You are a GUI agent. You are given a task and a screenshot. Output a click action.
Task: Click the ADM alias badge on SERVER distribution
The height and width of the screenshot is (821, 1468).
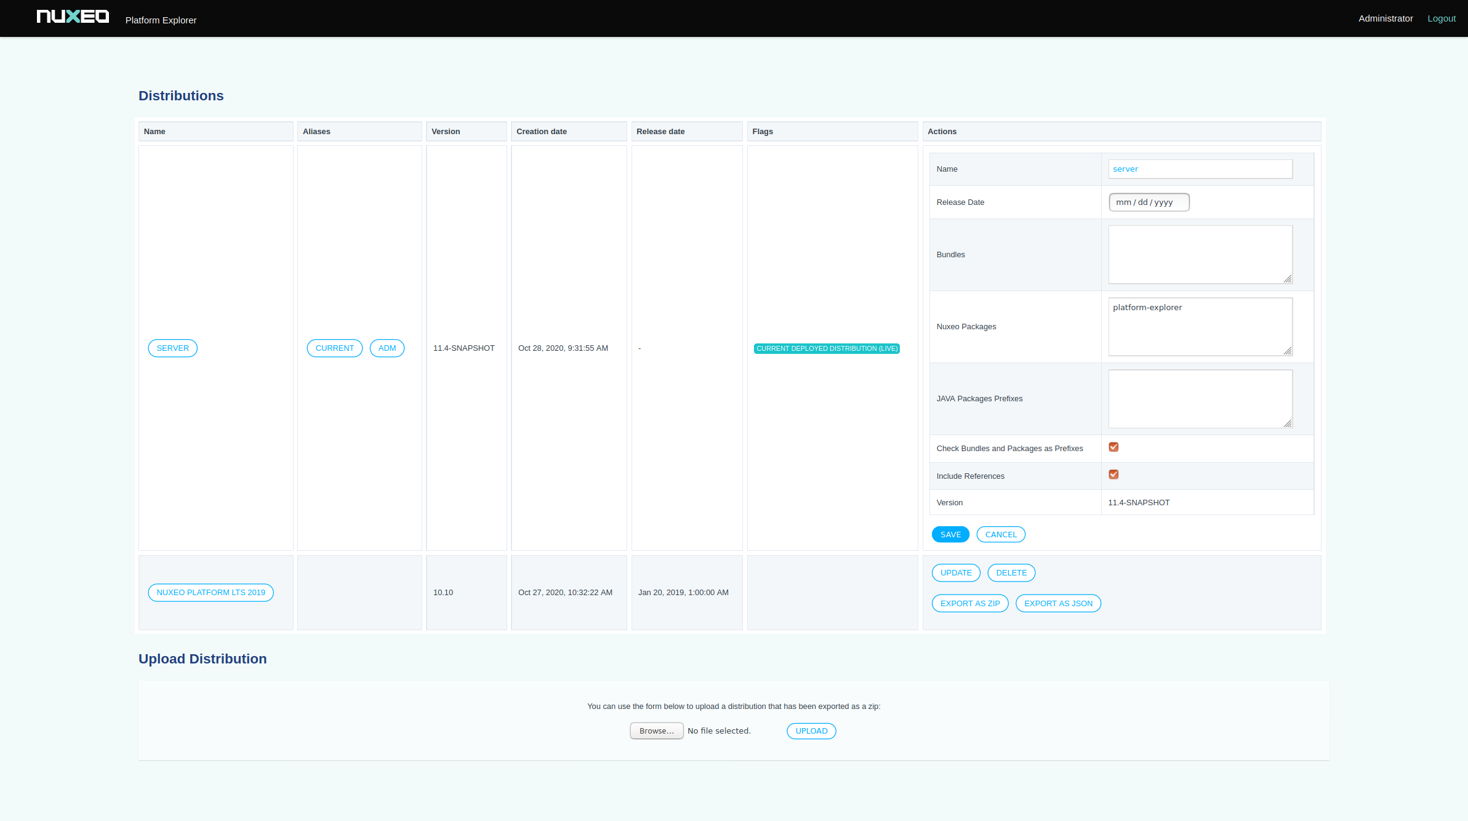click(x=387, y=348)
